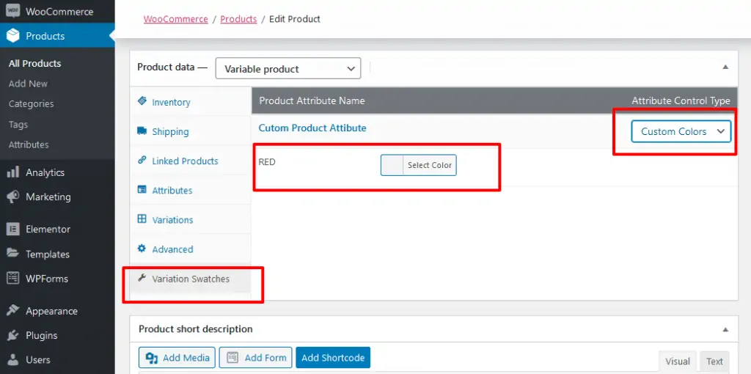
Task: Click the Advanced gear icon
Action: click(x=142, y=249)
